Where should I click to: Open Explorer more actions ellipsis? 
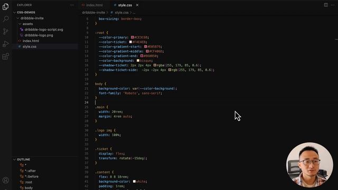tap(72, 5)
